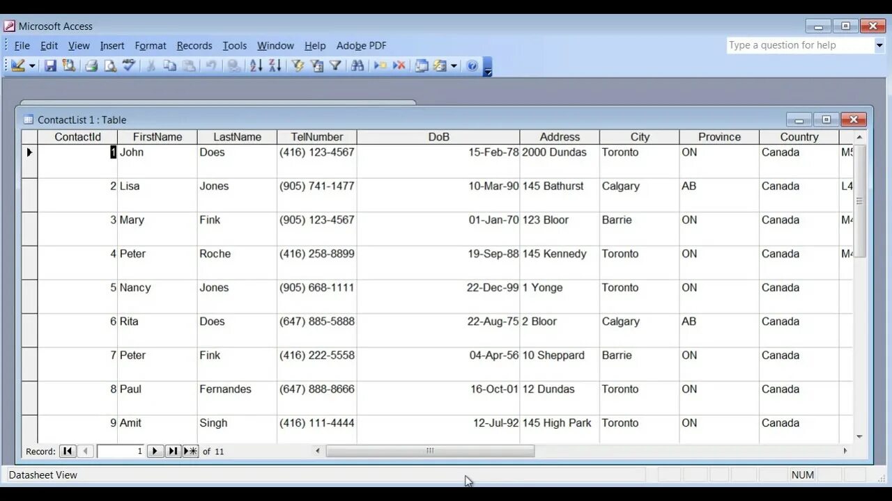Open Print Preview icon
This screenshot has width=892, height=501.
pyautogui.click(x=110, y=66)
